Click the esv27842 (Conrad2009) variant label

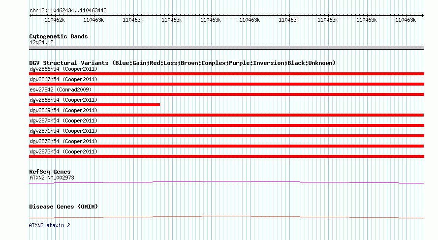click(61, 90)
